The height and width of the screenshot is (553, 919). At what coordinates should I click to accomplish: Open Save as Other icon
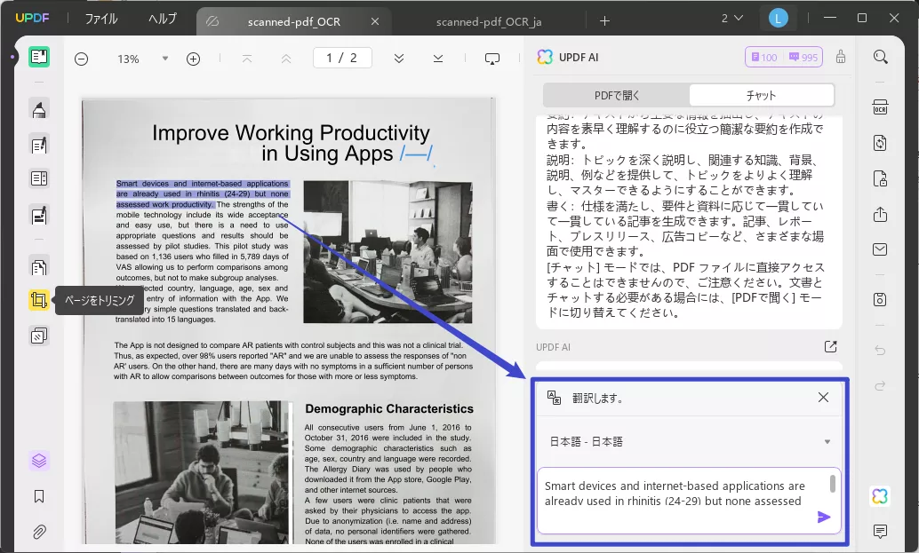[x=880, y=300]
